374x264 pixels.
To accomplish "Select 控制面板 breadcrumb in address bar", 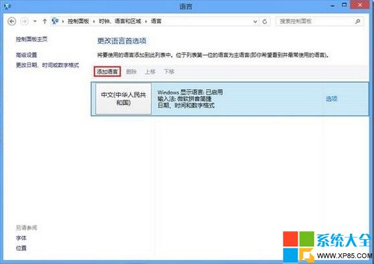I will pos(78,21).
